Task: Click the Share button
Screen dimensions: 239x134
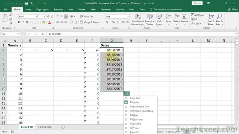Action: pyautogui.click(x=233, y=9)
